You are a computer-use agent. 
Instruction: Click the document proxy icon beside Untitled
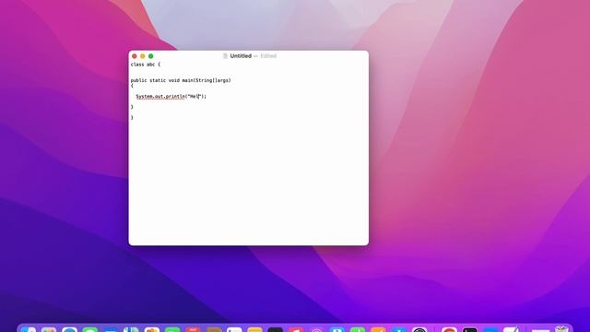pos(225,56)
